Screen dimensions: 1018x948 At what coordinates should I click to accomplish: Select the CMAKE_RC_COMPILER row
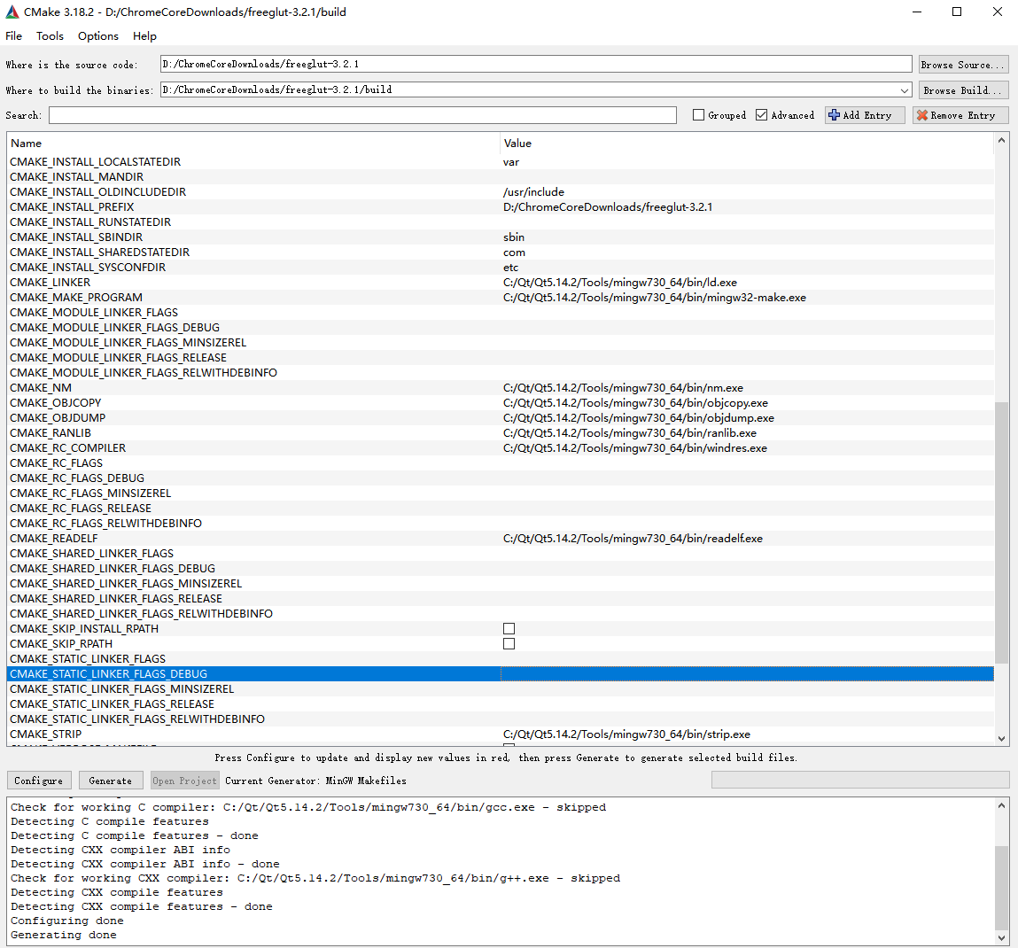pos(500,448)
